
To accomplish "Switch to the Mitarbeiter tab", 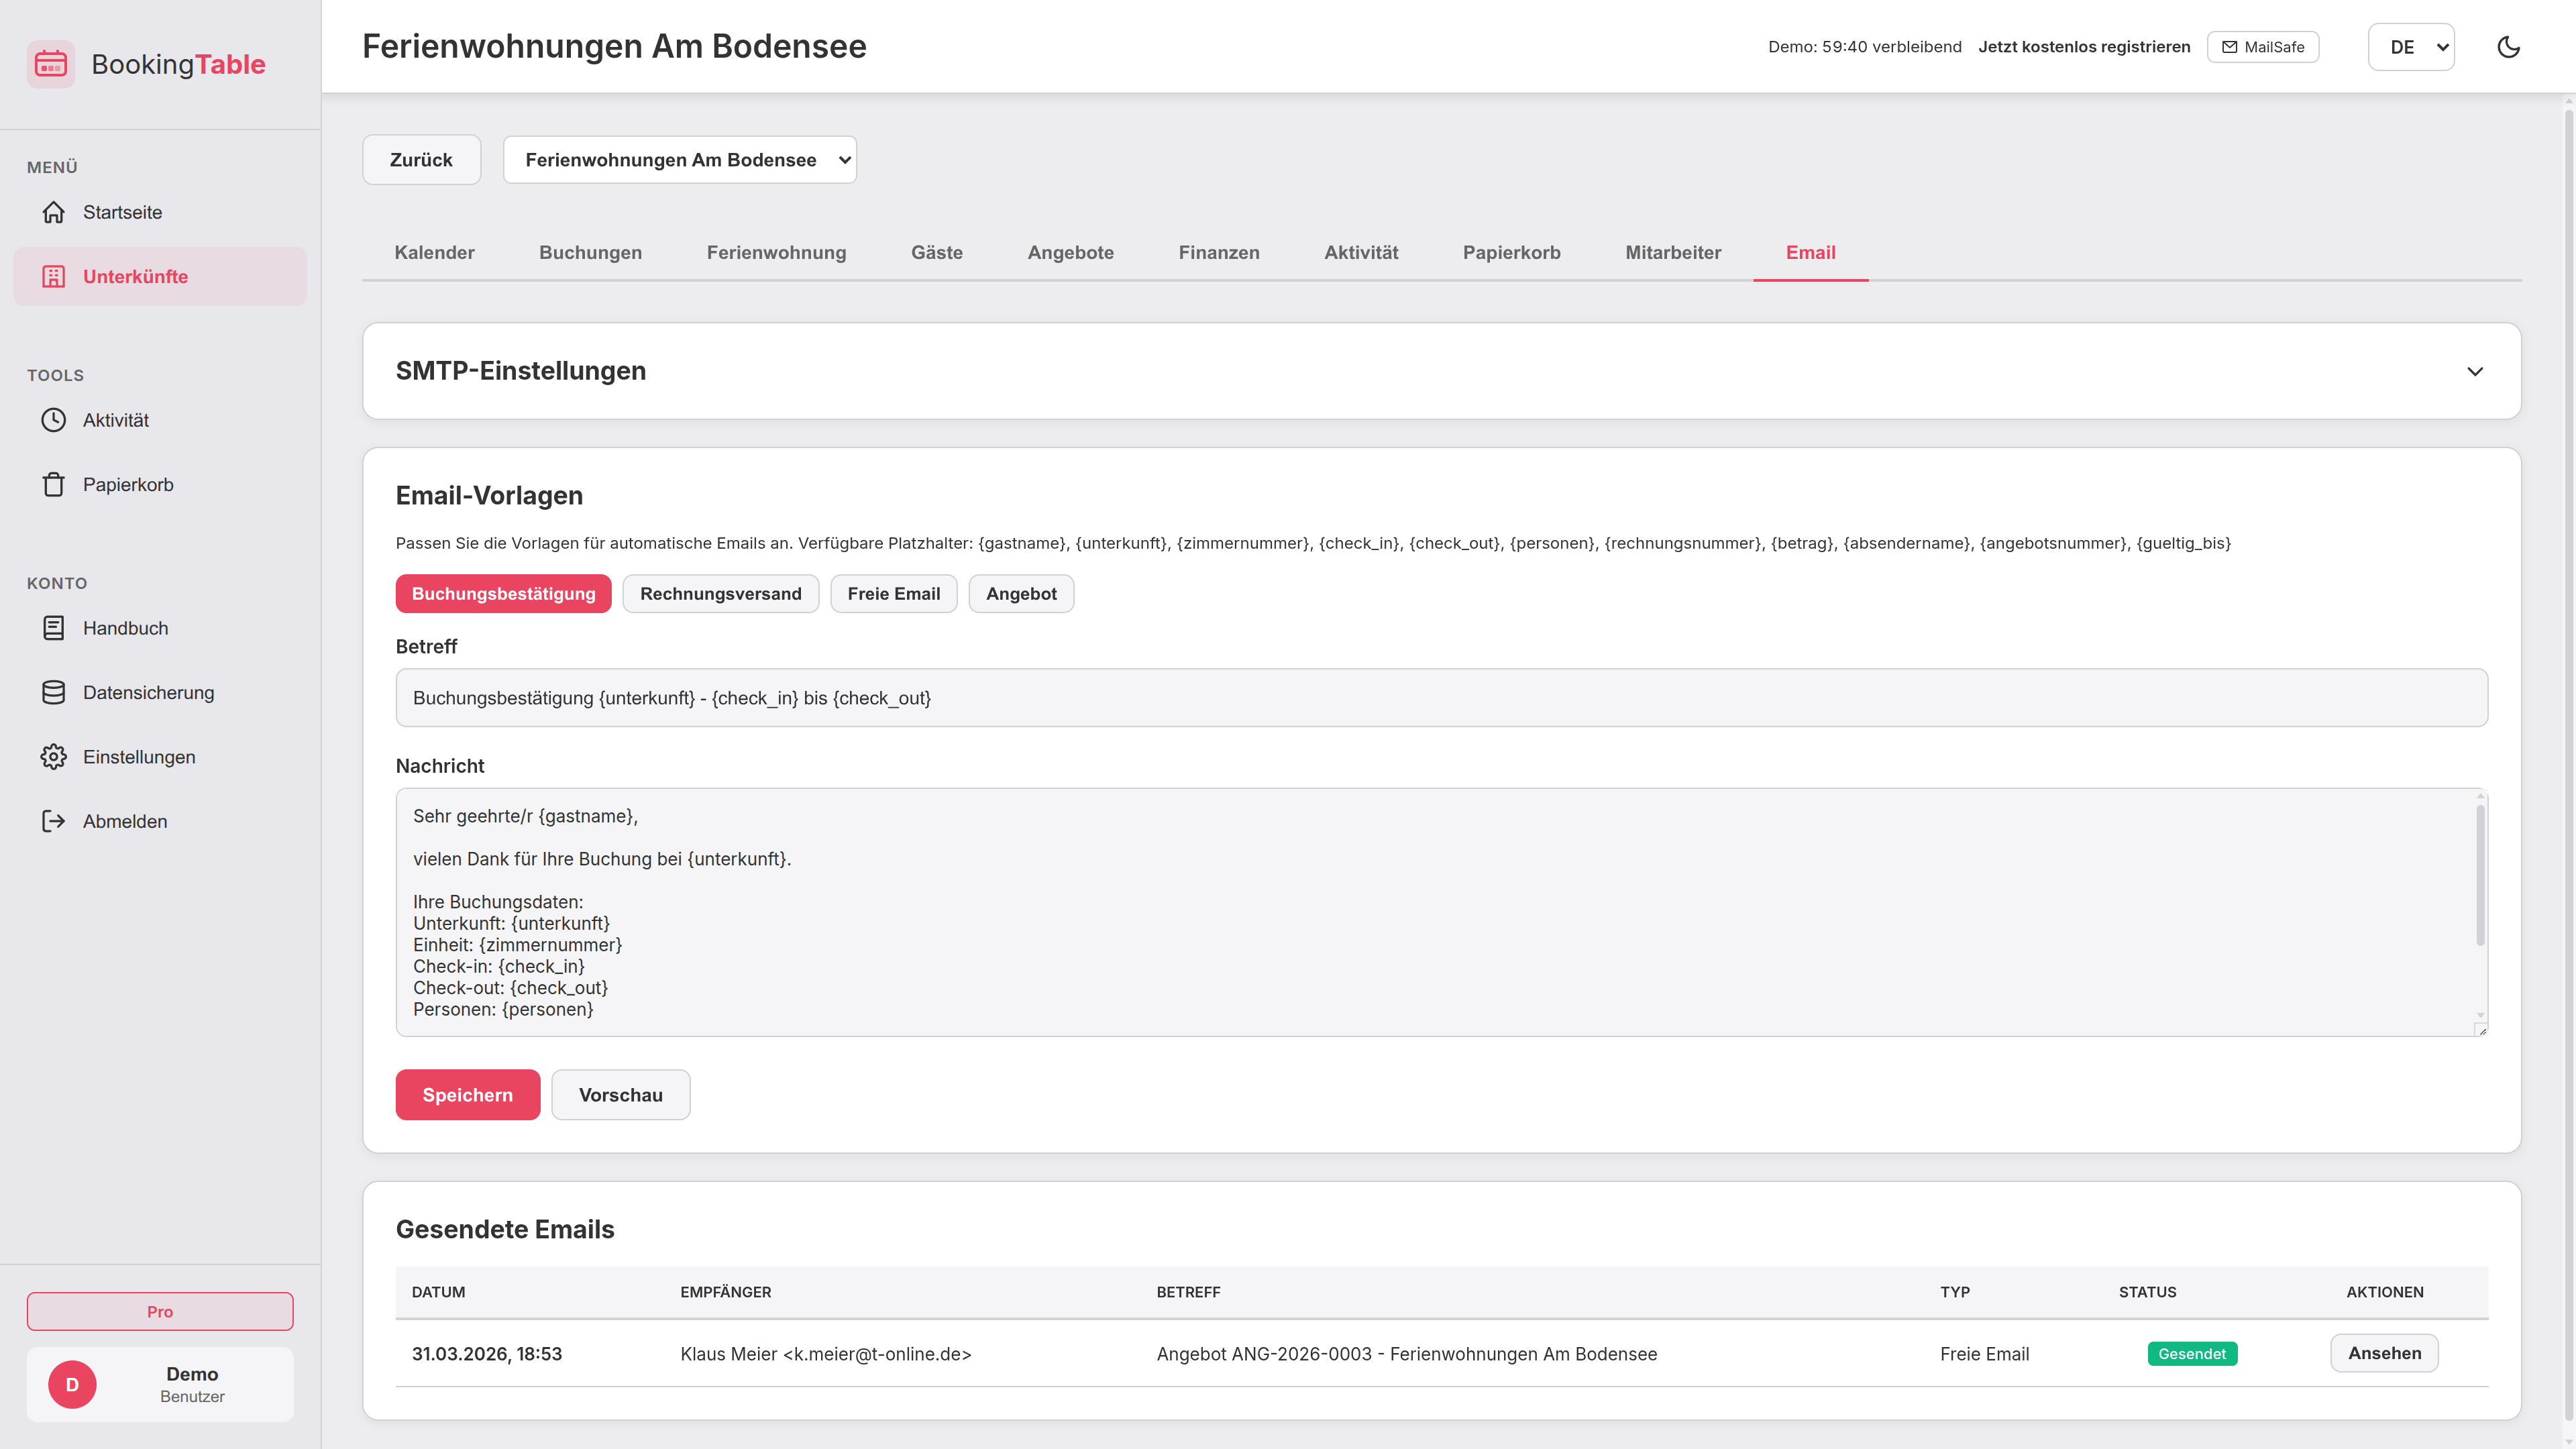I will tap(1673, 253).
